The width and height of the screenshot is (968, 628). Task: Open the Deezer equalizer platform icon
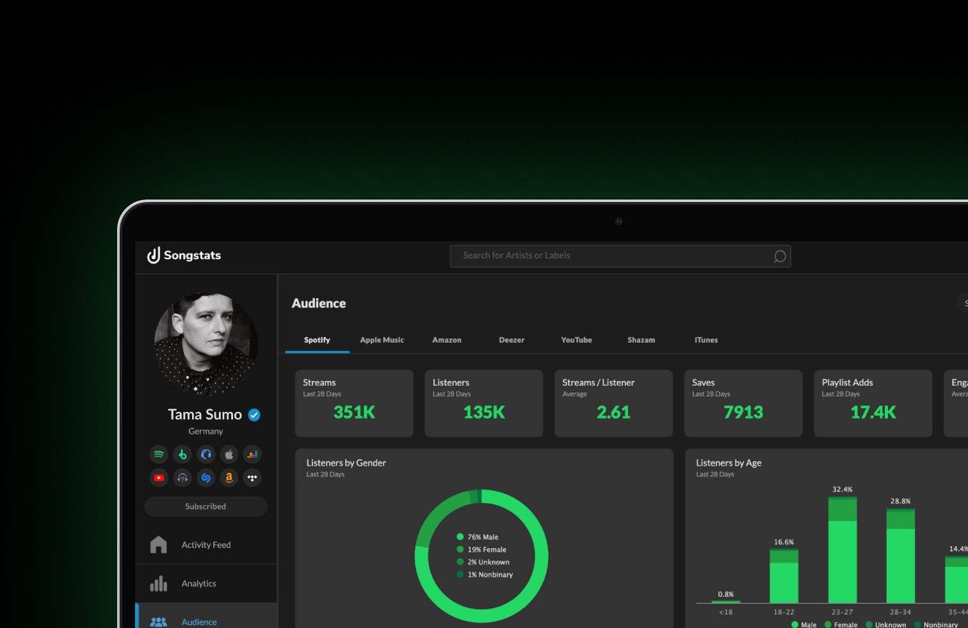point(252,455)
